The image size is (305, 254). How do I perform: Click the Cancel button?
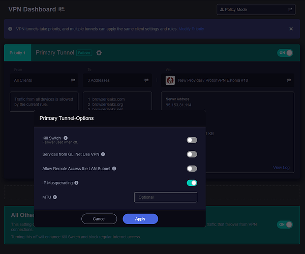pyautogui.click(x=99, y=219)
